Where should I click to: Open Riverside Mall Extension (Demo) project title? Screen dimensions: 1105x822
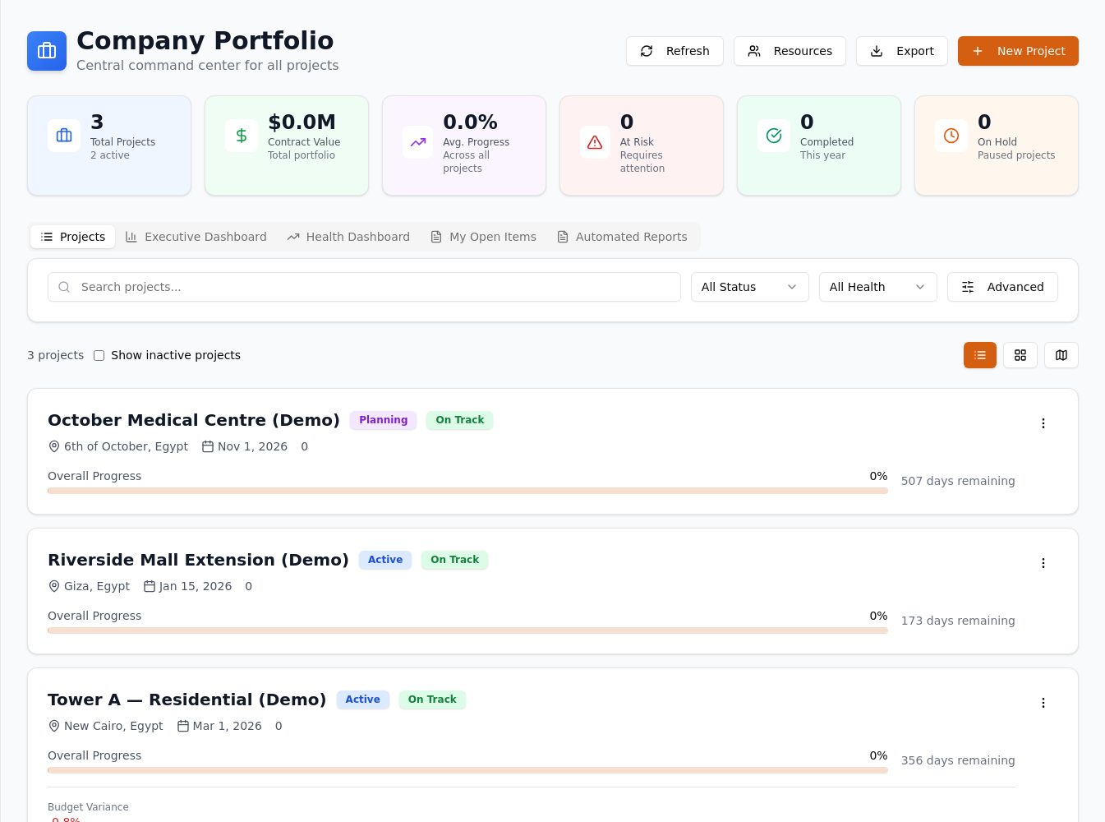[x=198, y=560]
